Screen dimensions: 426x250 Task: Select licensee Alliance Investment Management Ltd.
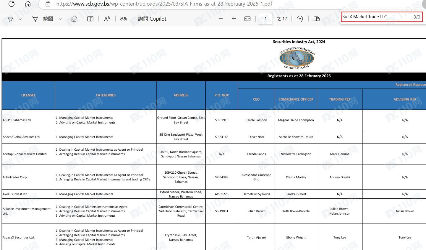click(27, 211)
